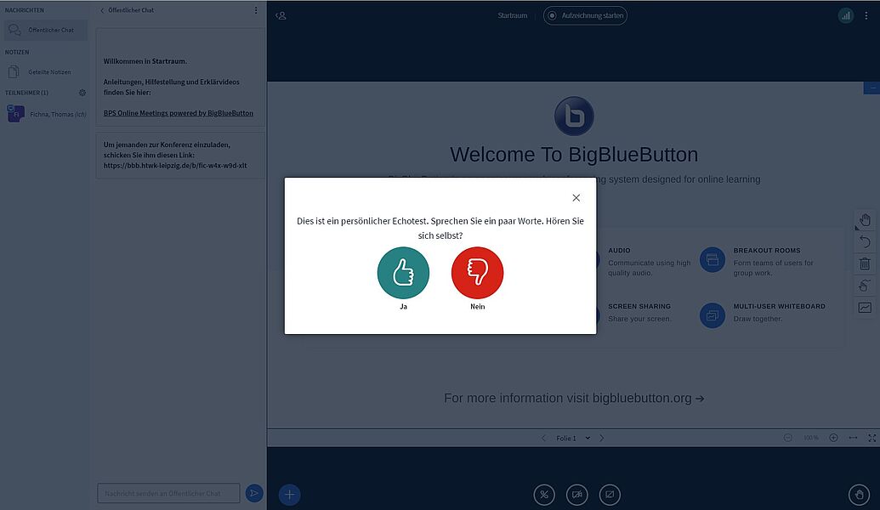Viewport: 880px width, 510px height.
Task: Zoom out presentation with minus icon
Action: [788, 438]
